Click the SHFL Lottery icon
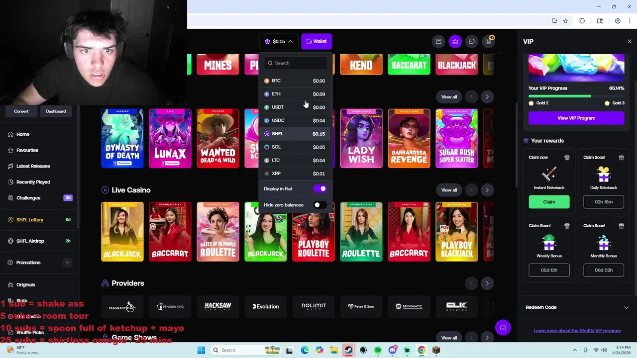This screenshot has height=358, width=637. pyautogui.click(x=11, y=220)
